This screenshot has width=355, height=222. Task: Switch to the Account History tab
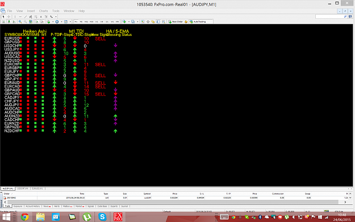33,206
